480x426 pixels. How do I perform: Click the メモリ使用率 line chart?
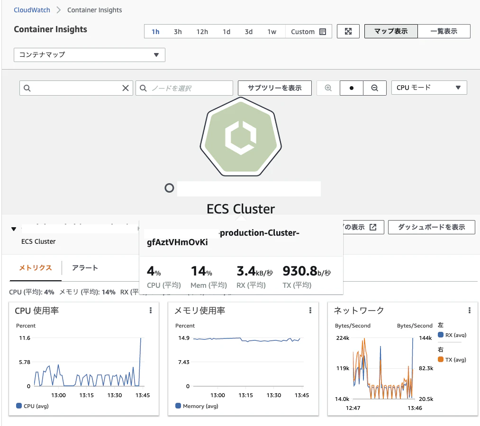pos(248,362)
